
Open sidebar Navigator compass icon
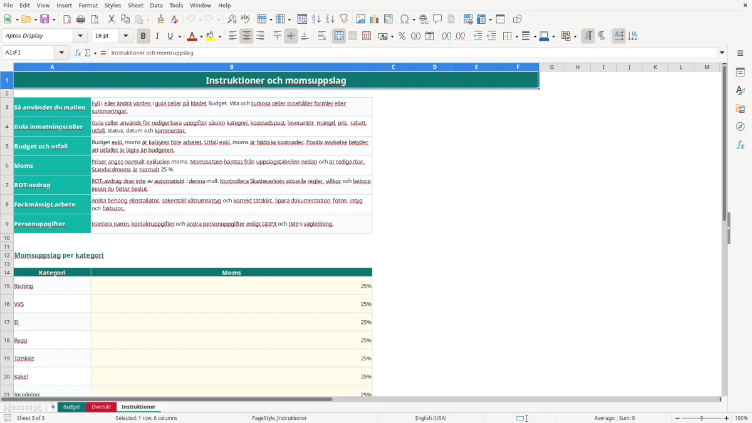740,127
